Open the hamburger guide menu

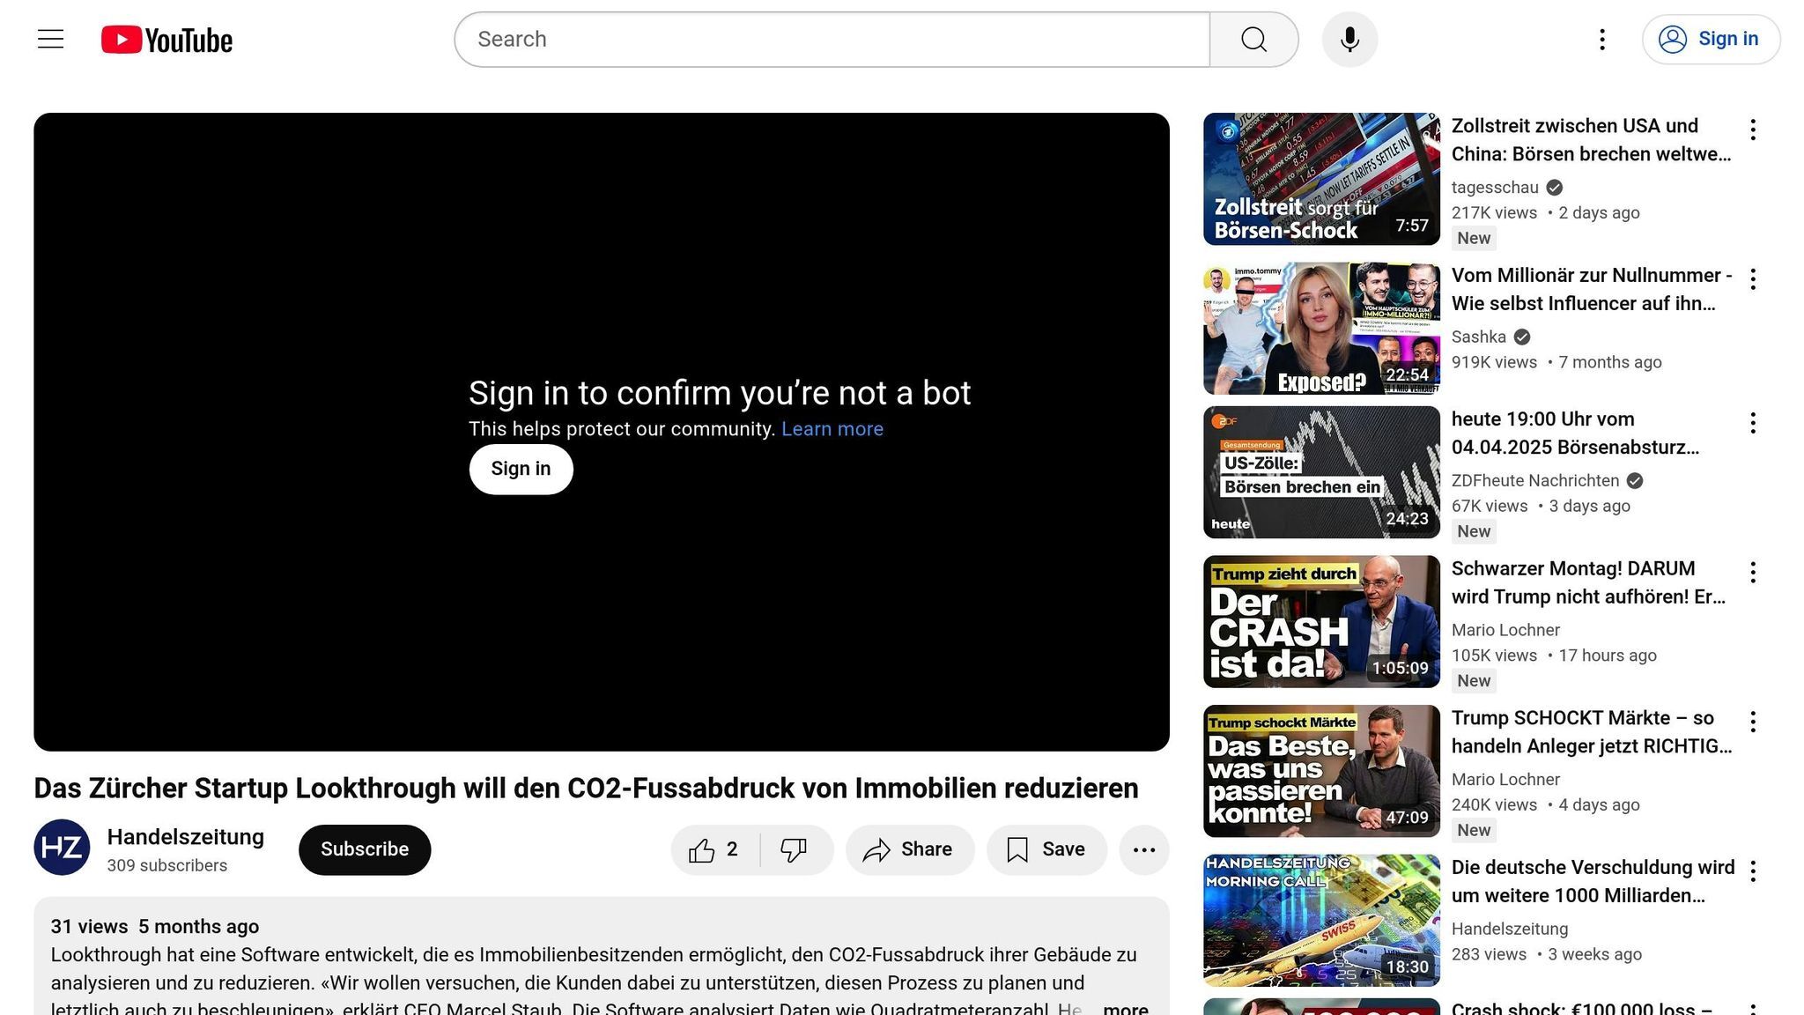pyautogui.click(x=50, y=40)
